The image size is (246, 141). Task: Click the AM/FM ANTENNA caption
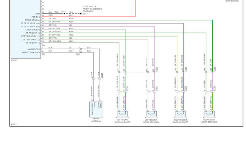pyautogui.click(x=96, y=120)
